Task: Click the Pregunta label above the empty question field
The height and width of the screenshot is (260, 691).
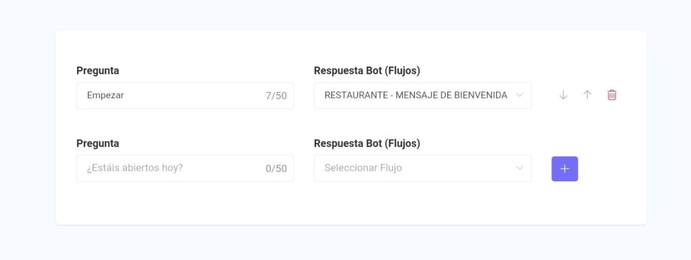Action: pyautogui.click(x=98, y=143)
